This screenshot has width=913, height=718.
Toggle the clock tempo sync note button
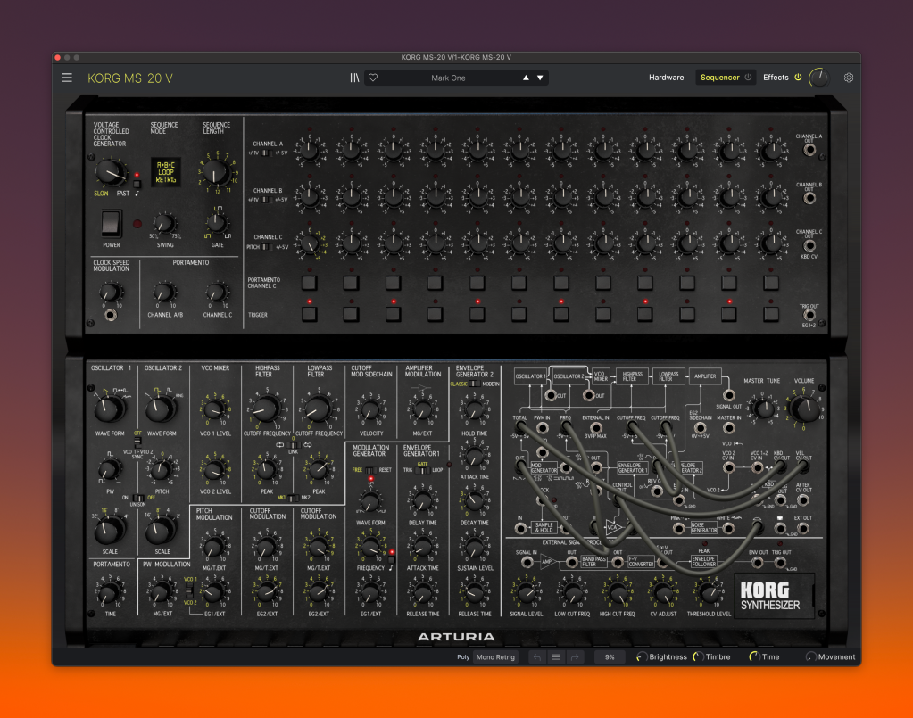[137, 185]
